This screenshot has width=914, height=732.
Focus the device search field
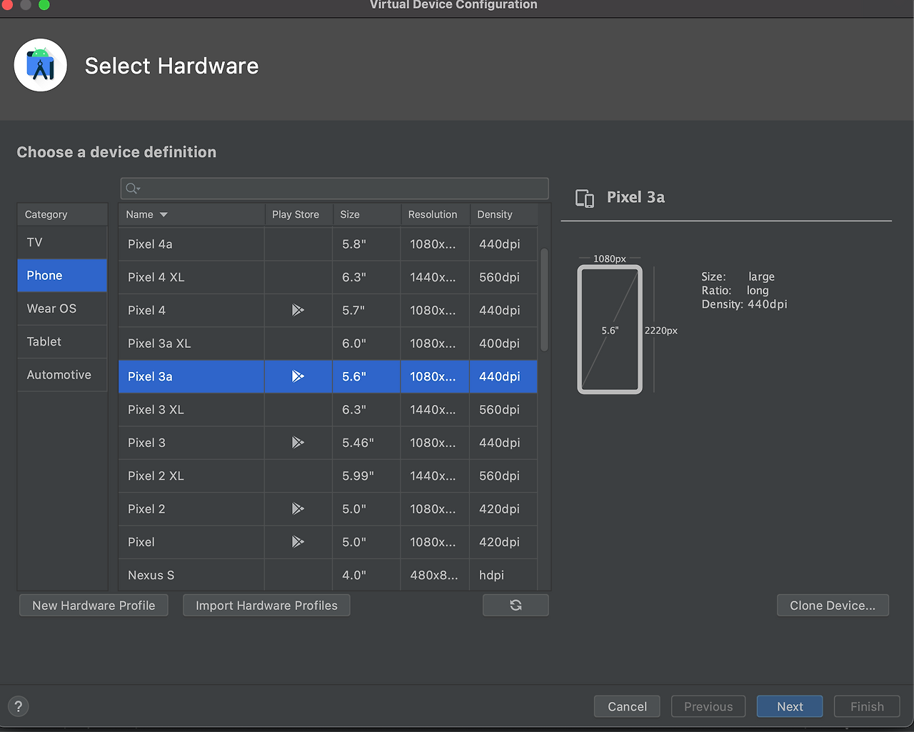[x=334, y=189]
